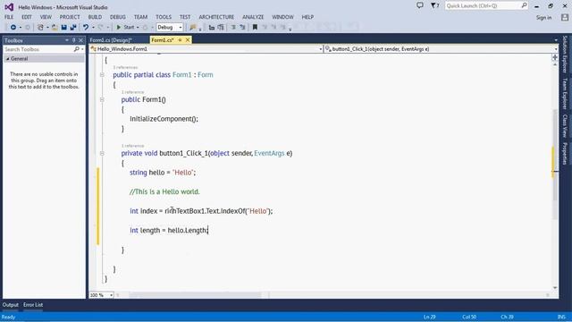Click the New Project toolbar icon

pyautogui.click(x=40, y=28)
